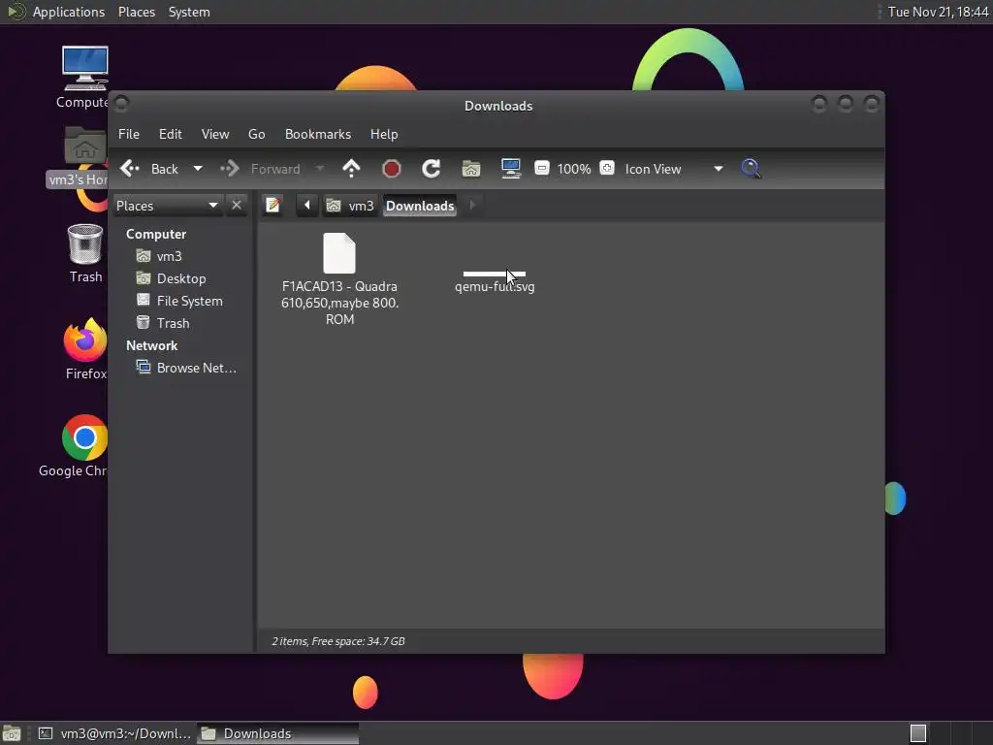The height and width of the screenshot is (745, 993).
Task: Go up to the parent folder
Action: 351,169
